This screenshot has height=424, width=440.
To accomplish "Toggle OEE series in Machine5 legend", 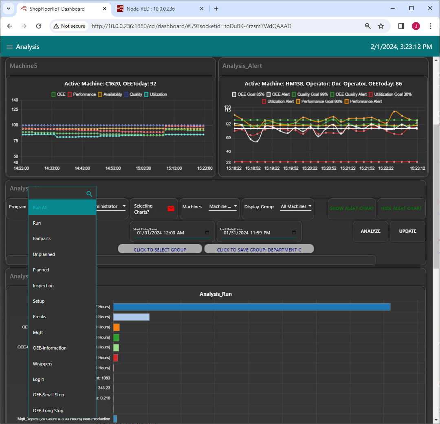I will (58, 94).
